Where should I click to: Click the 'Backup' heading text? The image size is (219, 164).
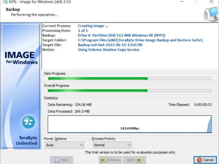(13, 10)
